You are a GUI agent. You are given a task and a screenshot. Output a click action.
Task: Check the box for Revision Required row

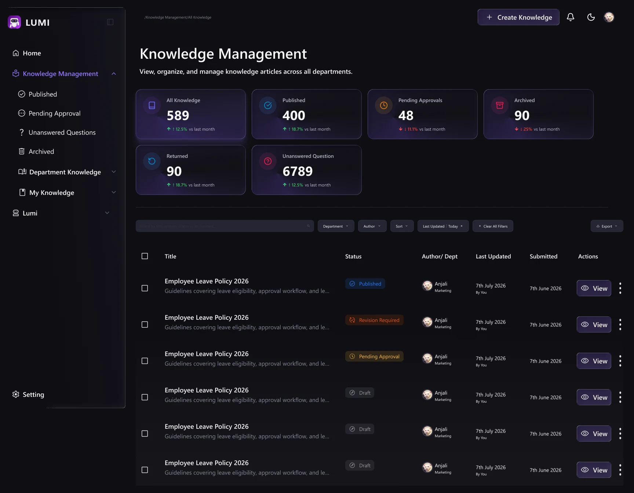pos(145,325)
